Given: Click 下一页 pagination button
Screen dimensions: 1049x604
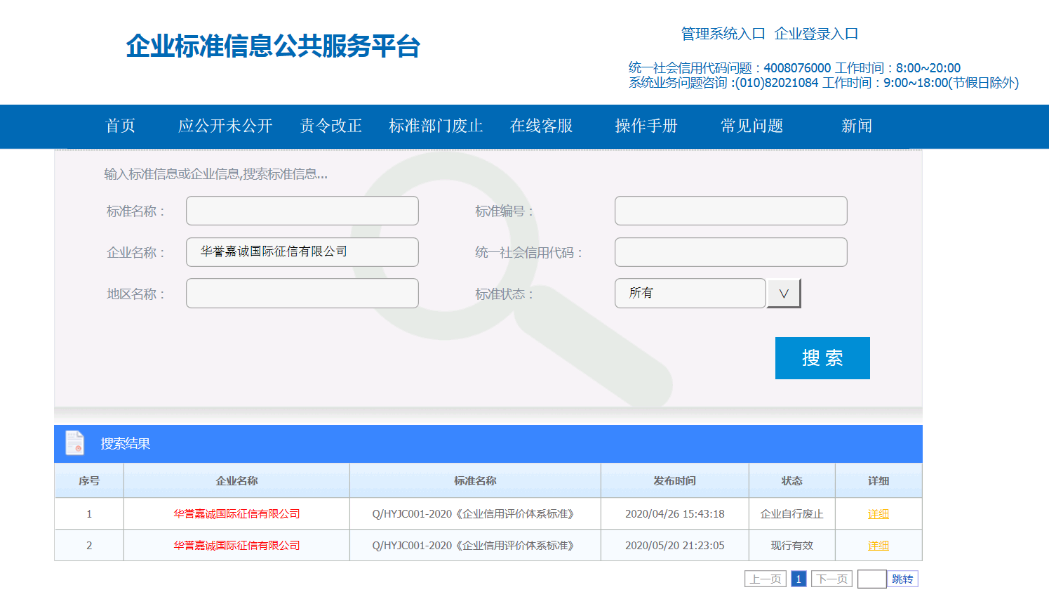Looking at the screenshot, I should 831,579.
